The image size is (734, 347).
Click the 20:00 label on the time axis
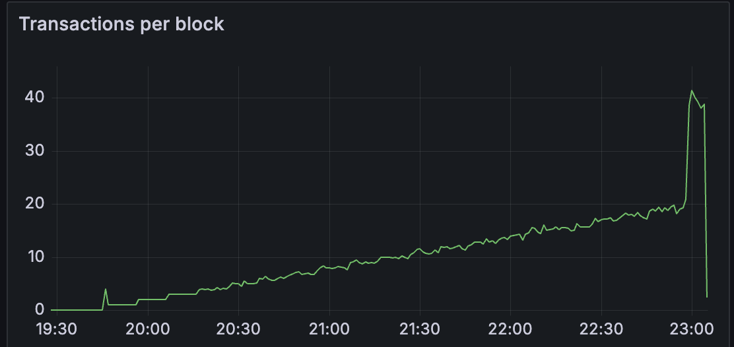(148, 328)
